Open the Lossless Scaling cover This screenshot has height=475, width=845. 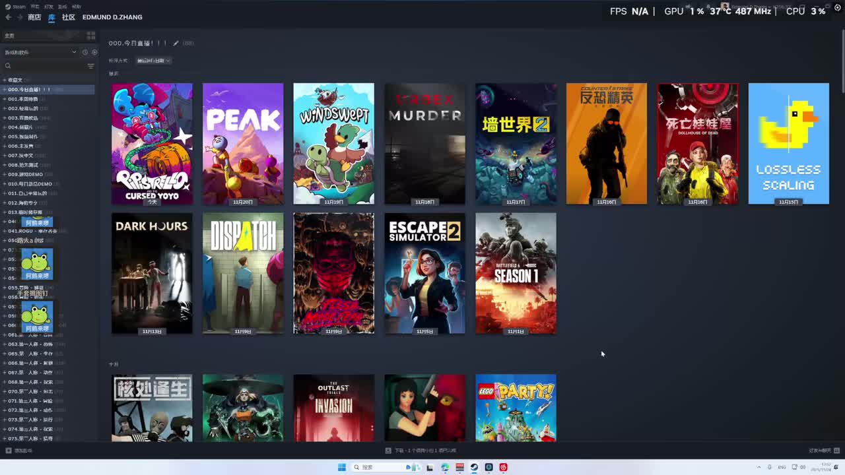pyautogui.click(x=788, y=143)
